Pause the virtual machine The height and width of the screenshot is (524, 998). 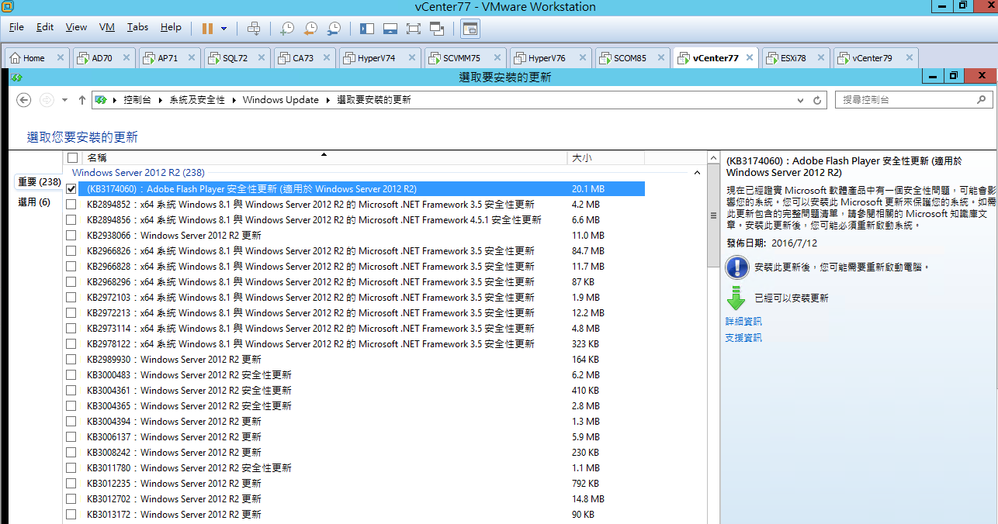tap(207, 28)
